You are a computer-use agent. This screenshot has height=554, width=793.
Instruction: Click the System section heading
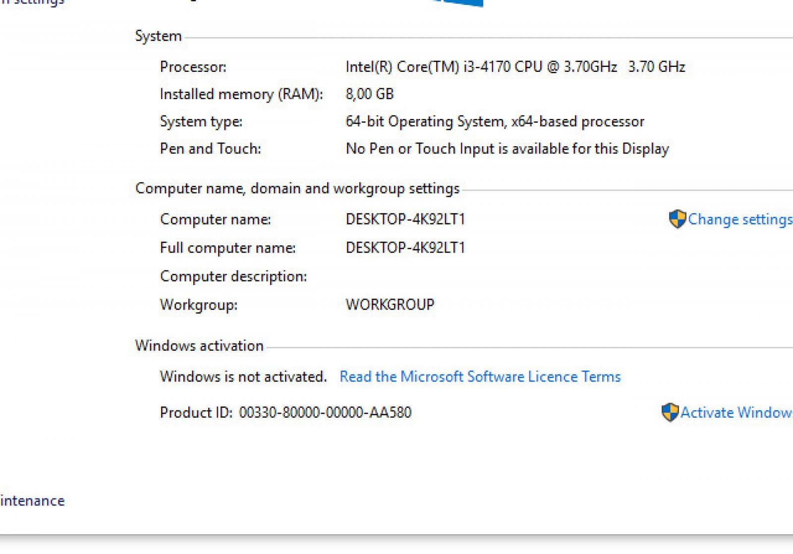(x=159, y=36)
